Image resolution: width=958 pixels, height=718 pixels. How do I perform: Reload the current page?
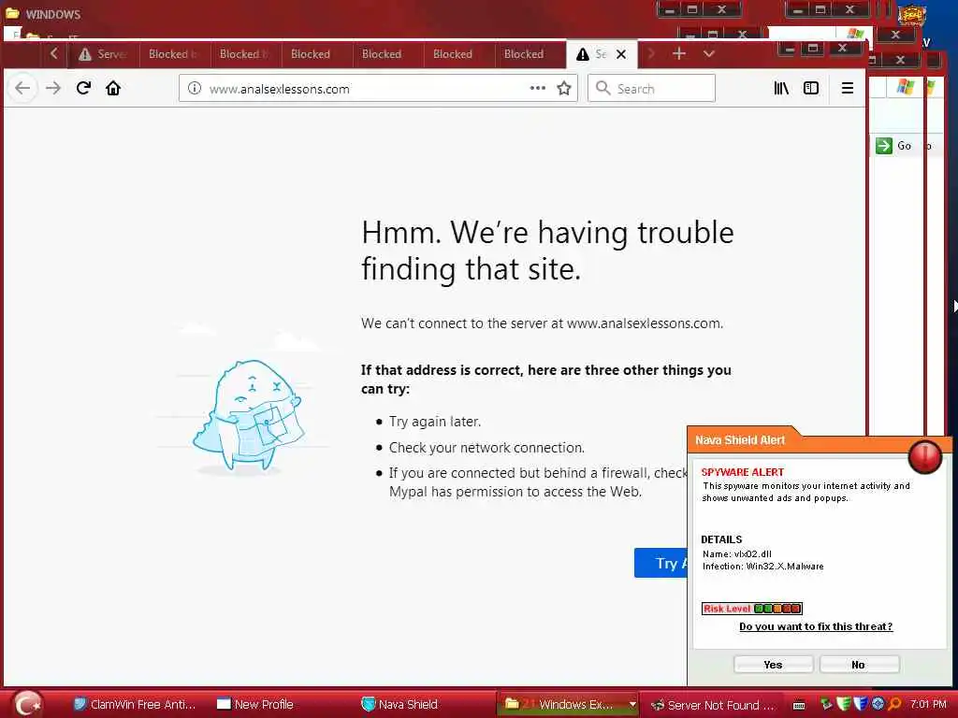(83, 89)
